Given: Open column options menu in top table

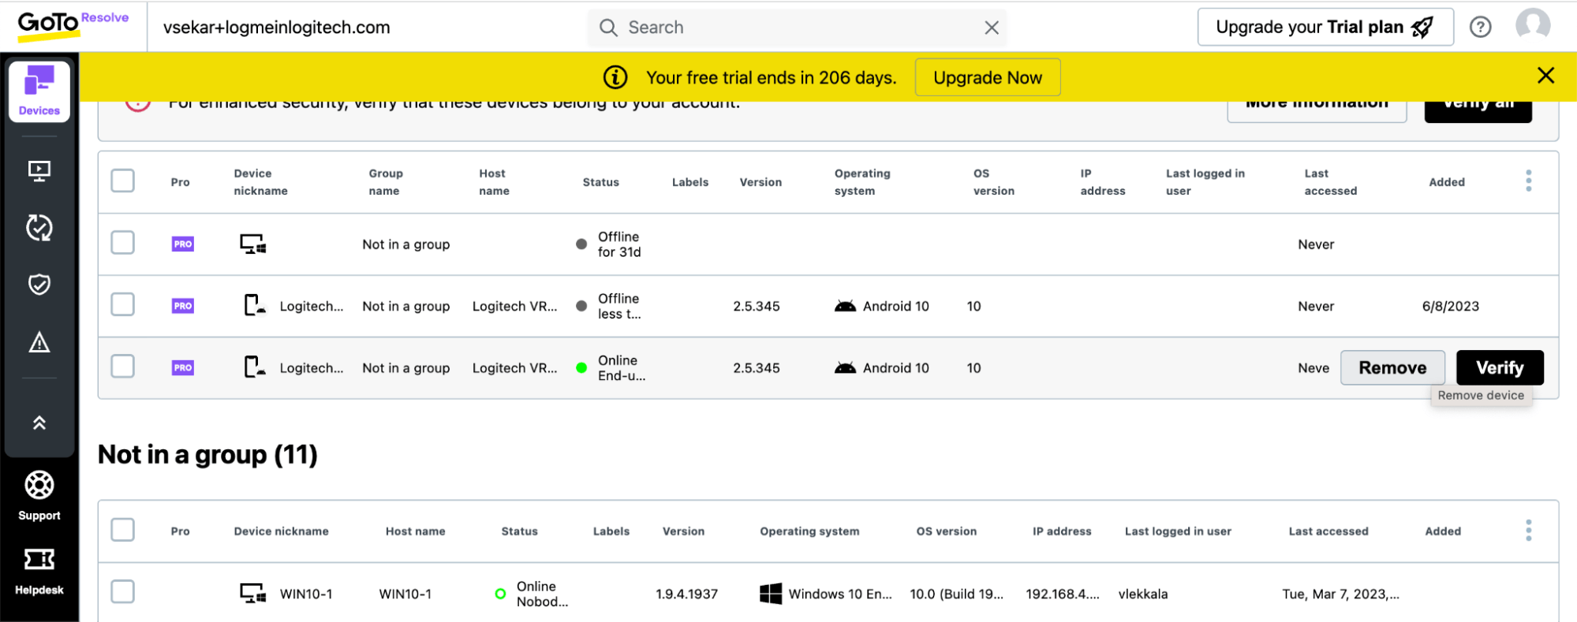Looking at the screenshot, I should [x=1528, y=181].
